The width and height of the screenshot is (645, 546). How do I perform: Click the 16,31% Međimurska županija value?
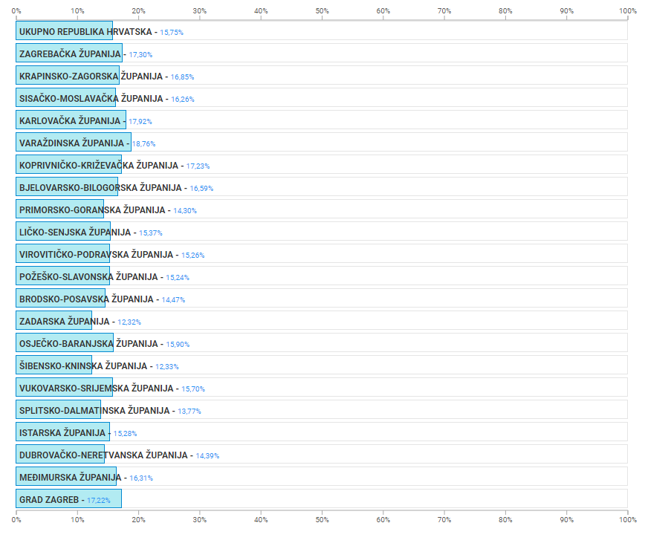(141, 478)
